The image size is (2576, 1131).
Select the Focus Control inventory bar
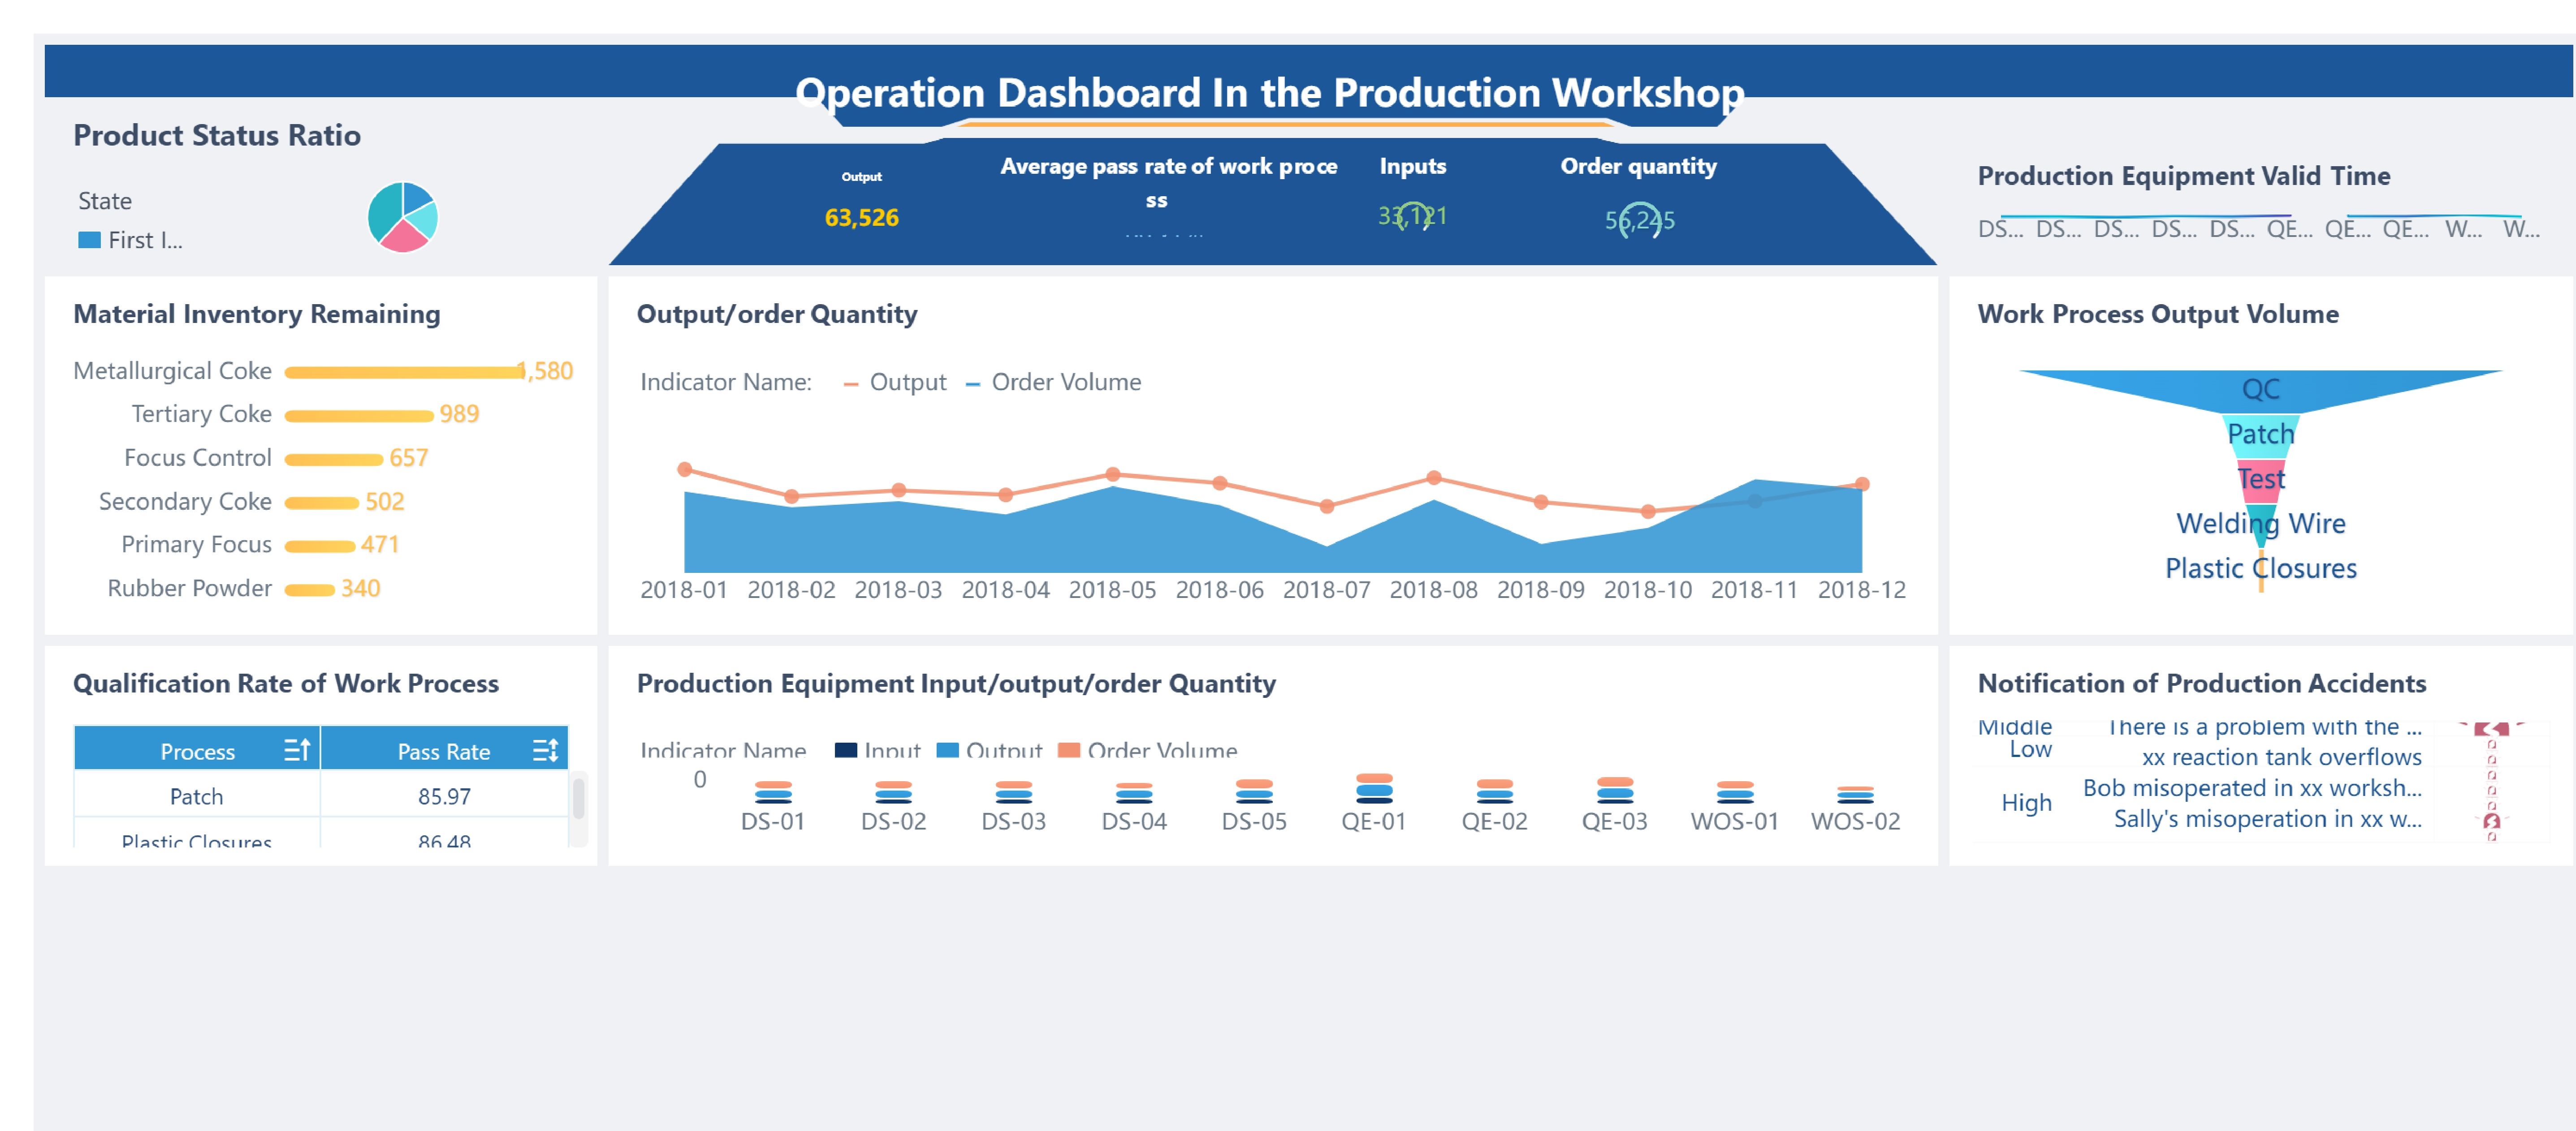(x=334, y=460)
